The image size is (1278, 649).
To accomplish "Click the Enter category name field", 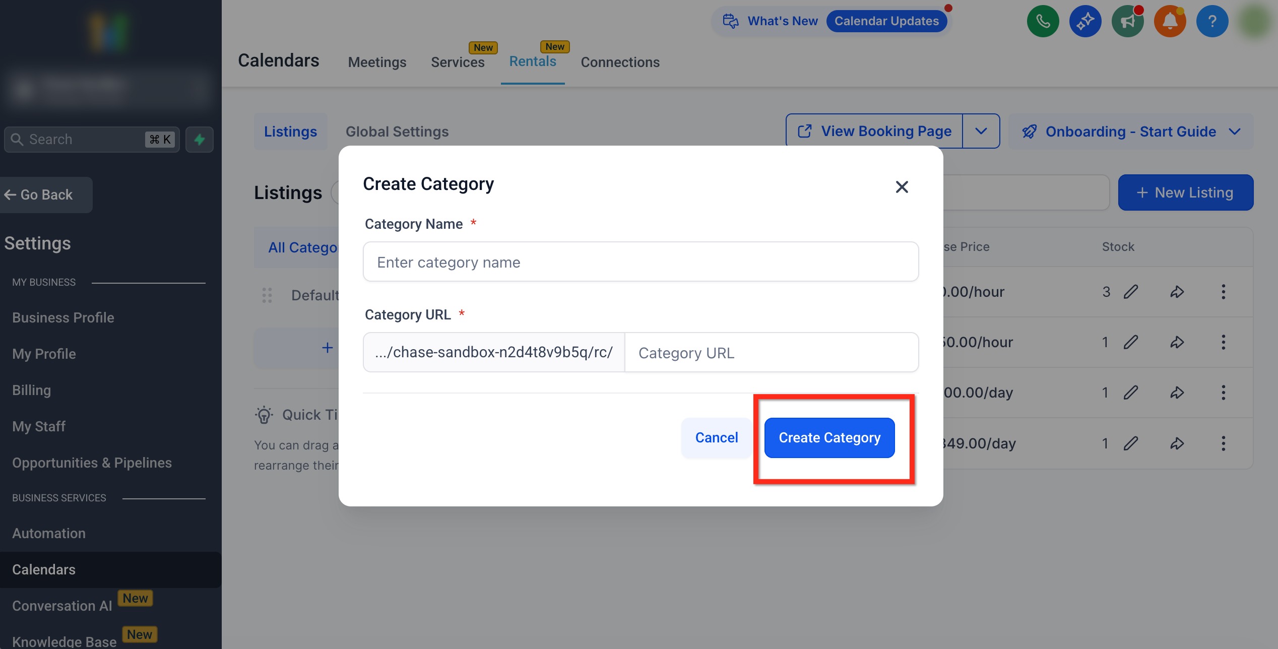I will tap(640, 262).
